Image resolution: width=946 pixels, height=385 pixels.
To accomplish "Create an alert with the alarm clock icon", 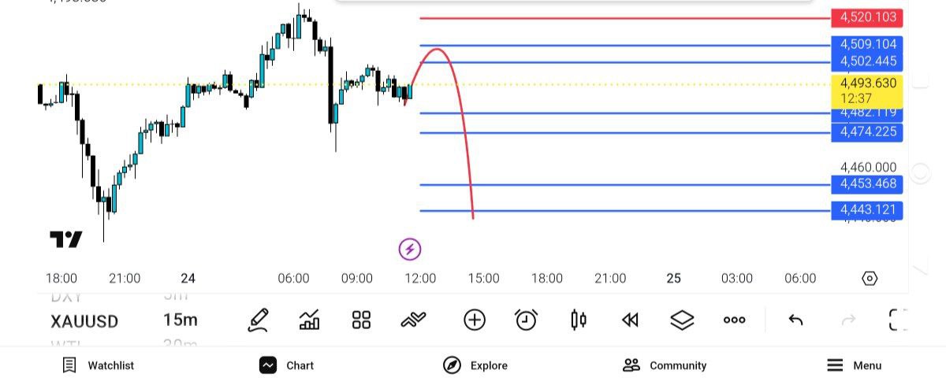I will [x=526, y=320].
